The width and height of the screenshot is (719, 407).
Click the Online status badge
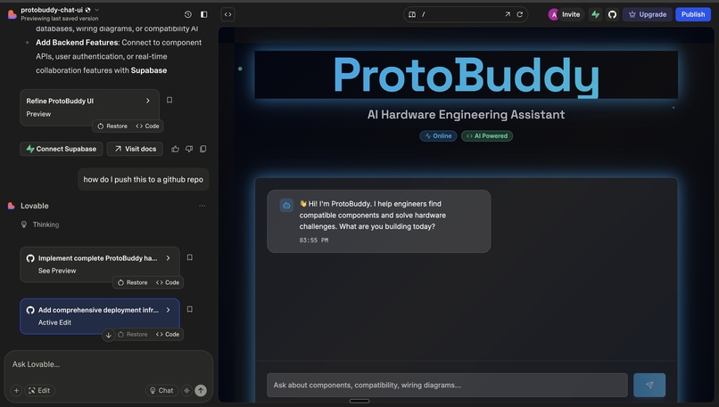tap(438, 136)
